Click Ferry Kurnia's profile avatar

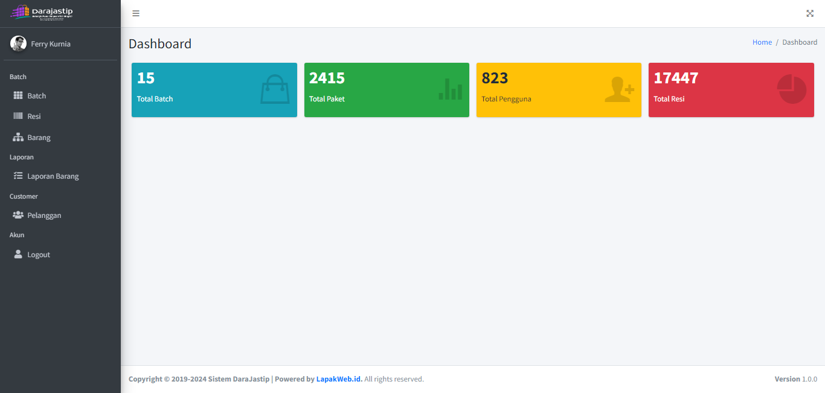click(18, 43)
